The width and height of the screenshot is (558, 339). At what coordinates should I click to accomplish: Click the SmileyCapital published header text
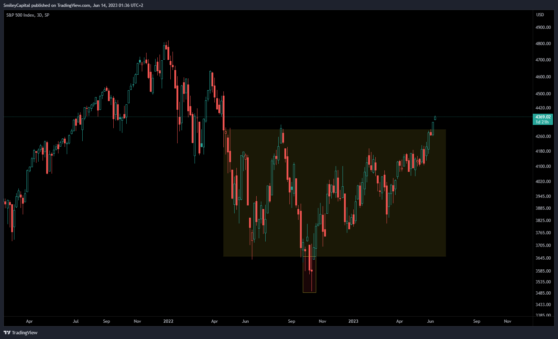(x=73, y=5)
